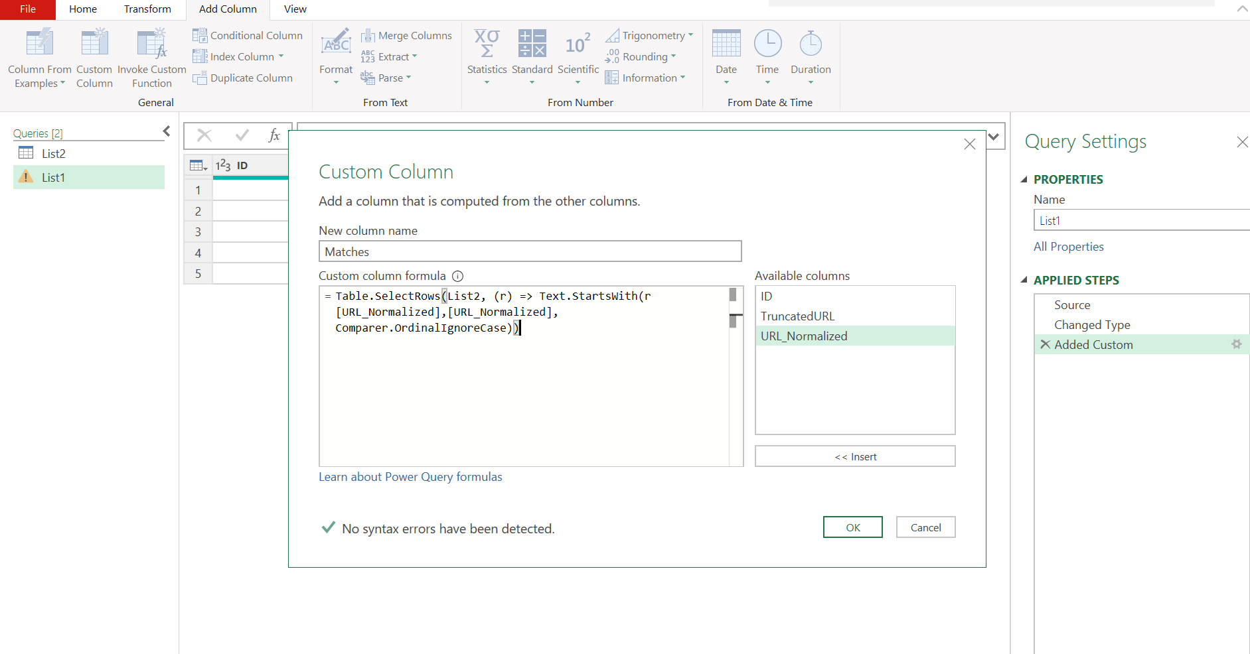Open the Statistics tool
The width and height of the screenshot is (1250, 654).
[487, 57]
